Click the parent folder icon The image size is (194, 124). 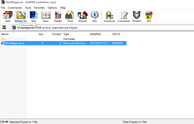[3, 39]
